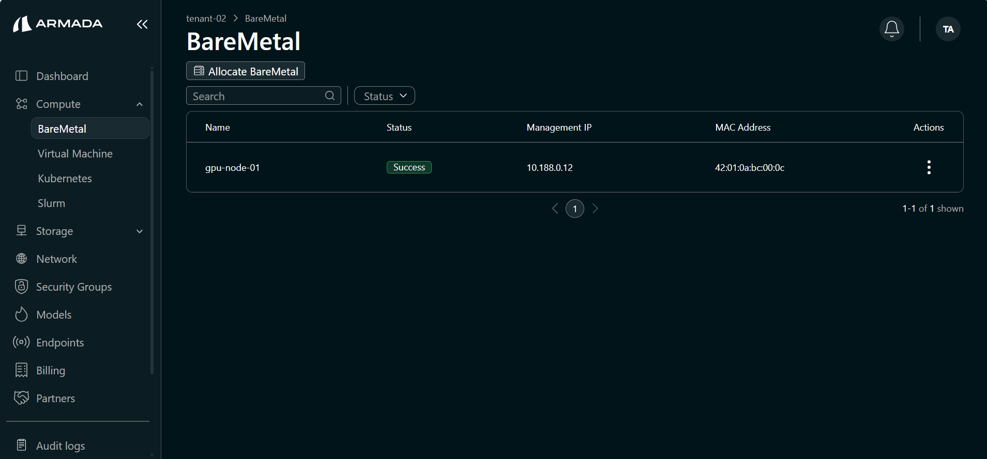Collapse the sidebar with the double-chevron icon
This screenshot has width=987, height=459.
tap(142, 24)
